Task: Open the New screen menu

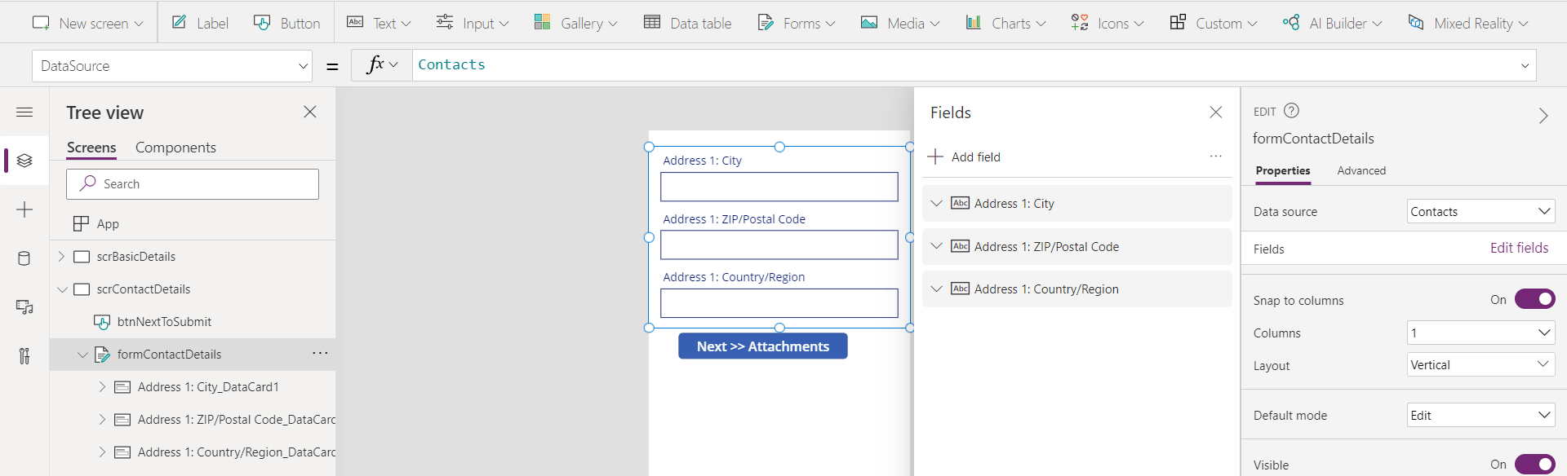Action: pyautogui.click(x=87, y=23)
